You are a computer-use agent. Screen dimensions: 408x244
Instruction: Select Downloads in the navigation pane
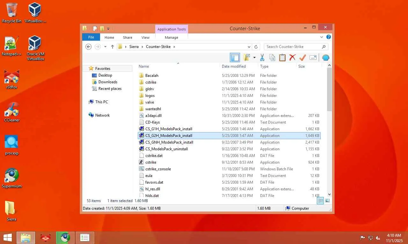108,82
